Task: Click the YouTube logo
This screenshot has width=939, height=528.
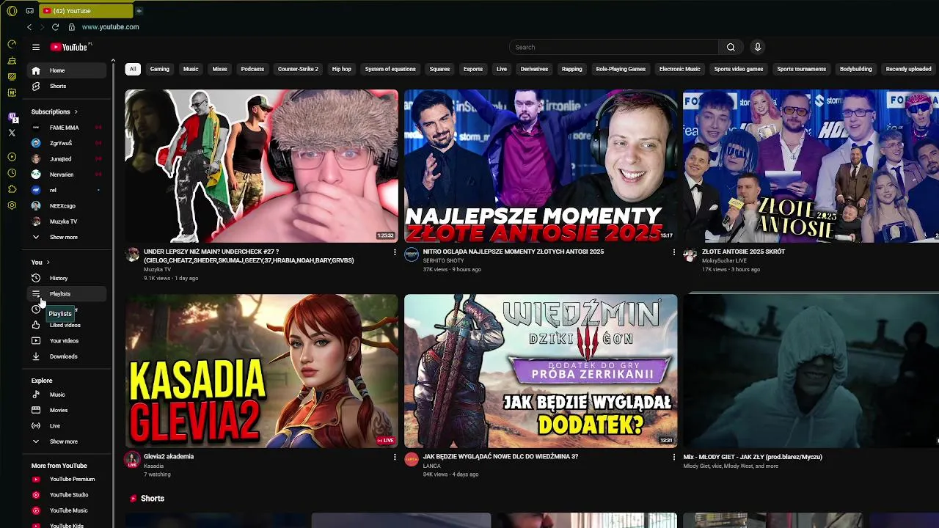Action: click(x=70, y=47)
